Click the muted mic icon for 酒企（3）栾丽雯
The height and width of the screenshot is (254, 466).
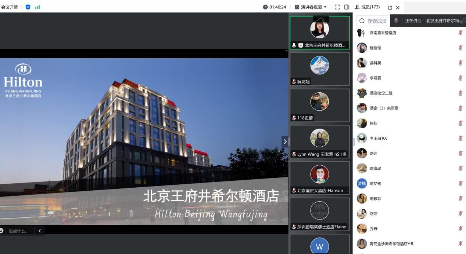tap(460, 108)
